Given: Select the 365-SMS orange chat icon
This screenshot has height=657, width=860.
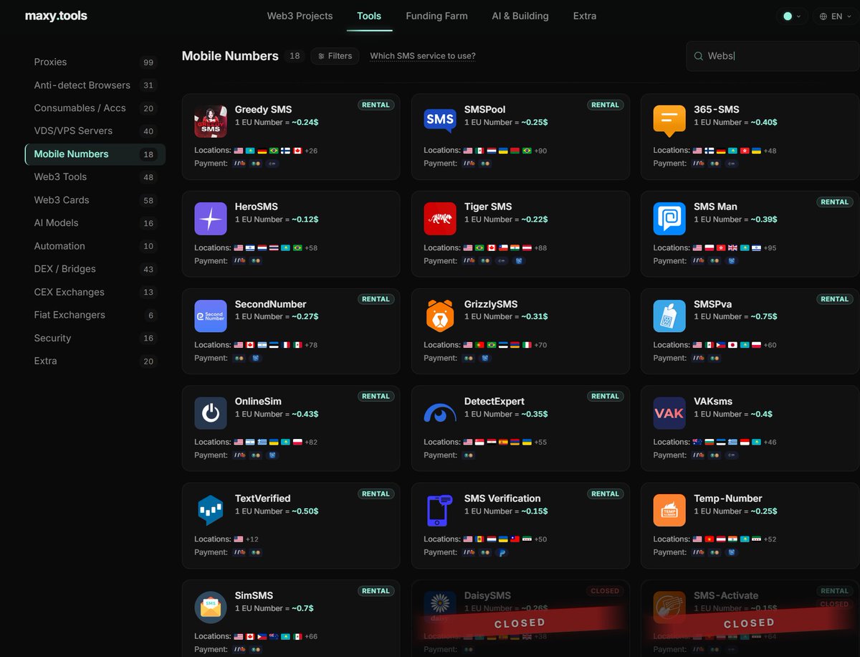Looking at the screenshot, I should (669, 121).
